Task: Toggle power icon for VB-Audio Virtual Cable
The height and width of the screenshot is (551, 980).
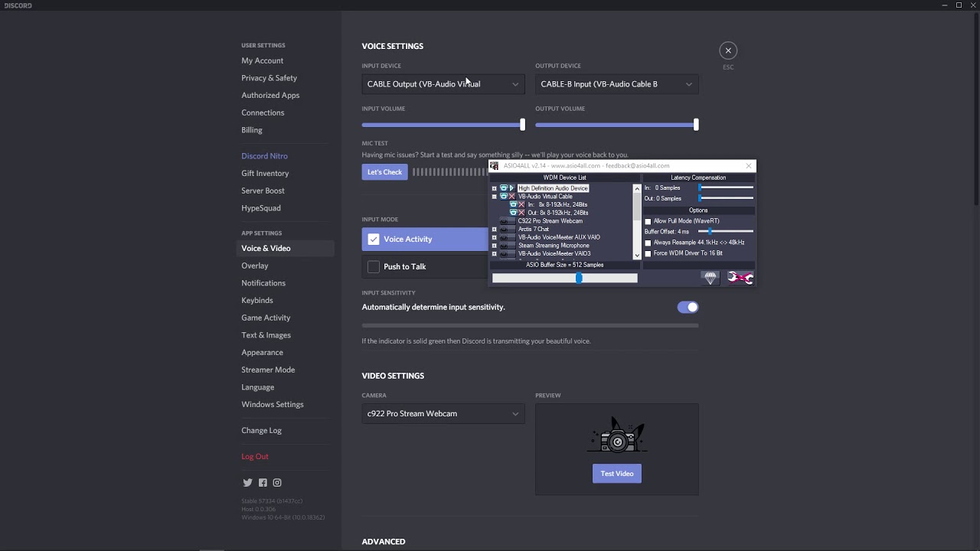Action: tap(504, 197)
